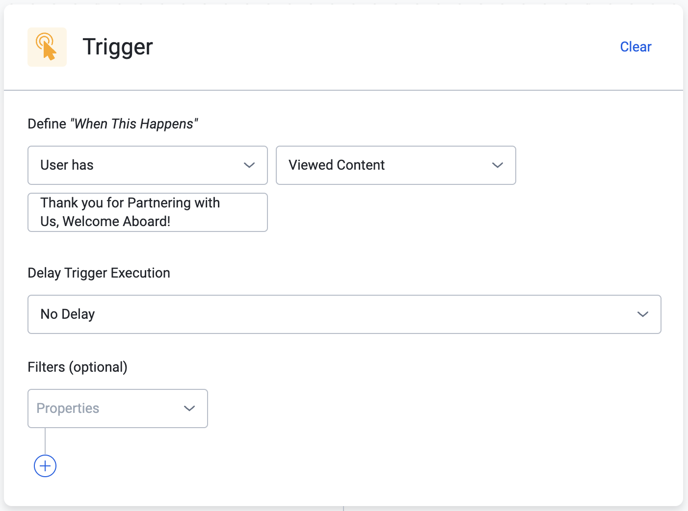Click the vertical connector line above plus icon
Image resolution: width=688 pixels, height=511 pixels.
tap(45, 441)
